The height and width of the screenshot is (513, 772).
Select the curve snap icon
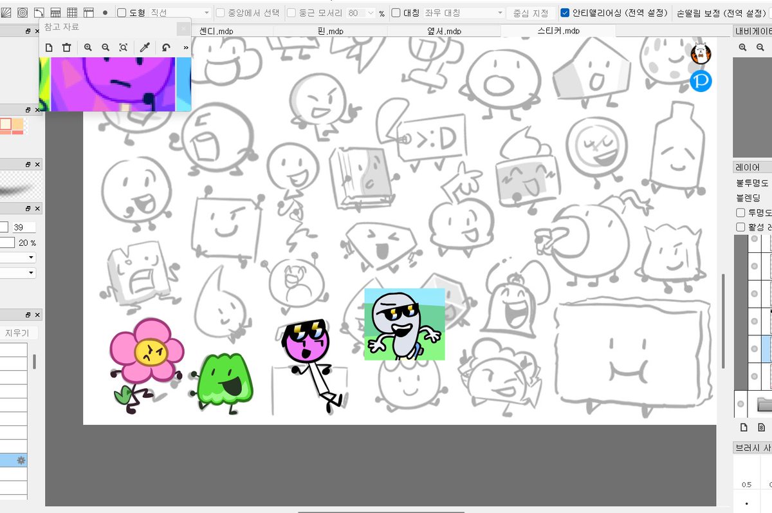tap(39, 12)
